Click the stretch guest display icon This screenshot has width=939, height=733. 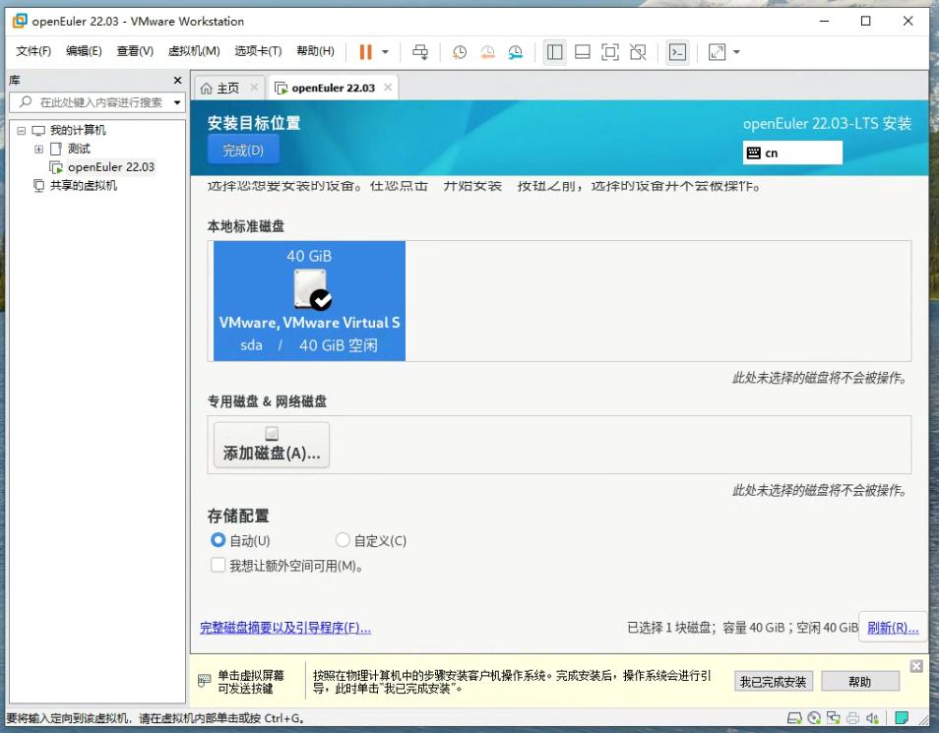(717, 52)
